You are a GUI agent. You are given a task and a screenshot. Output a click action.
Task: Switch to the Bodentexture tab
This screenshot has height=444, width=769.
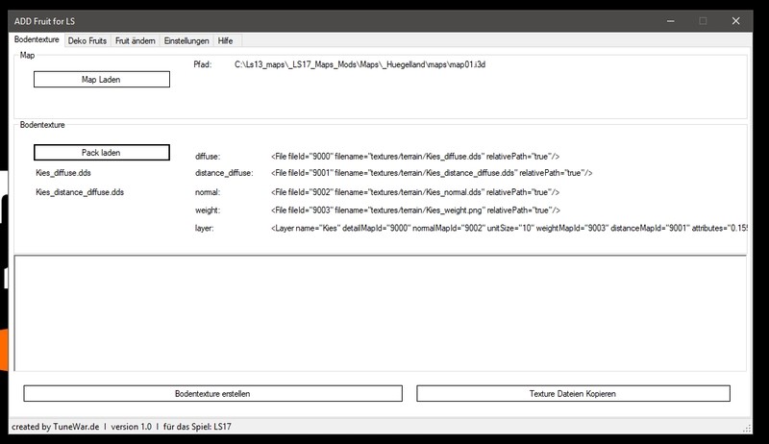[37, 40]
